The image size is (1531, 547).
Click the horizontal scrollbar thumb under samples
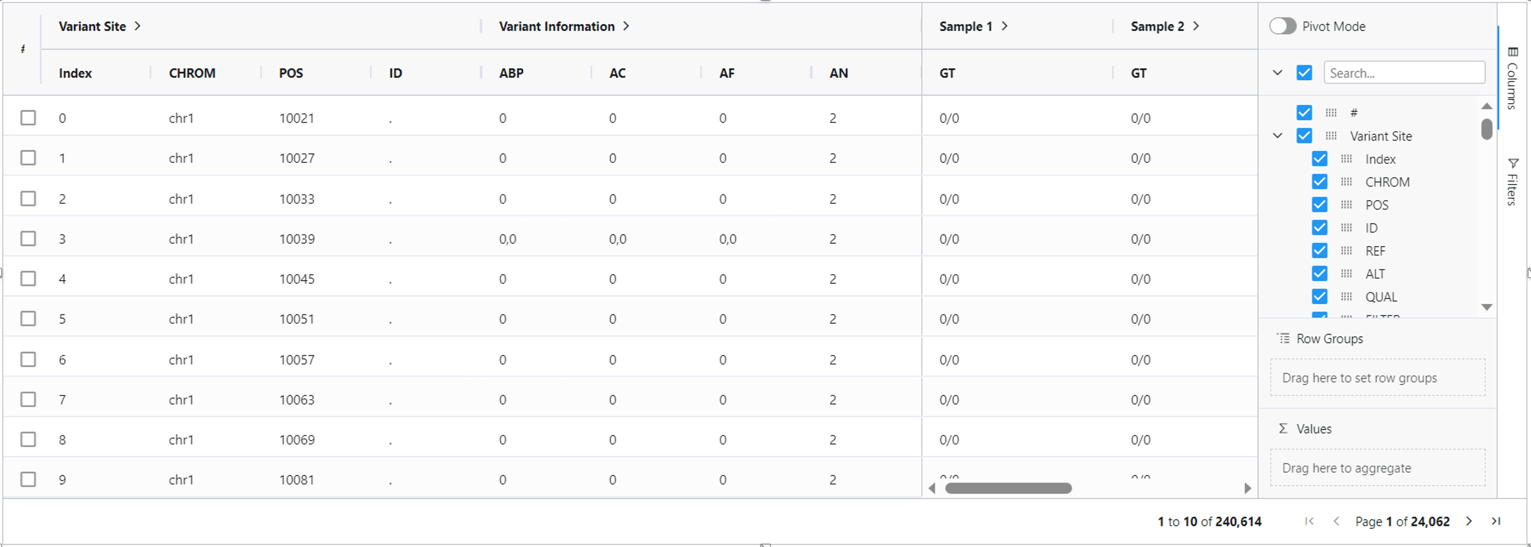click(1008, 488)
